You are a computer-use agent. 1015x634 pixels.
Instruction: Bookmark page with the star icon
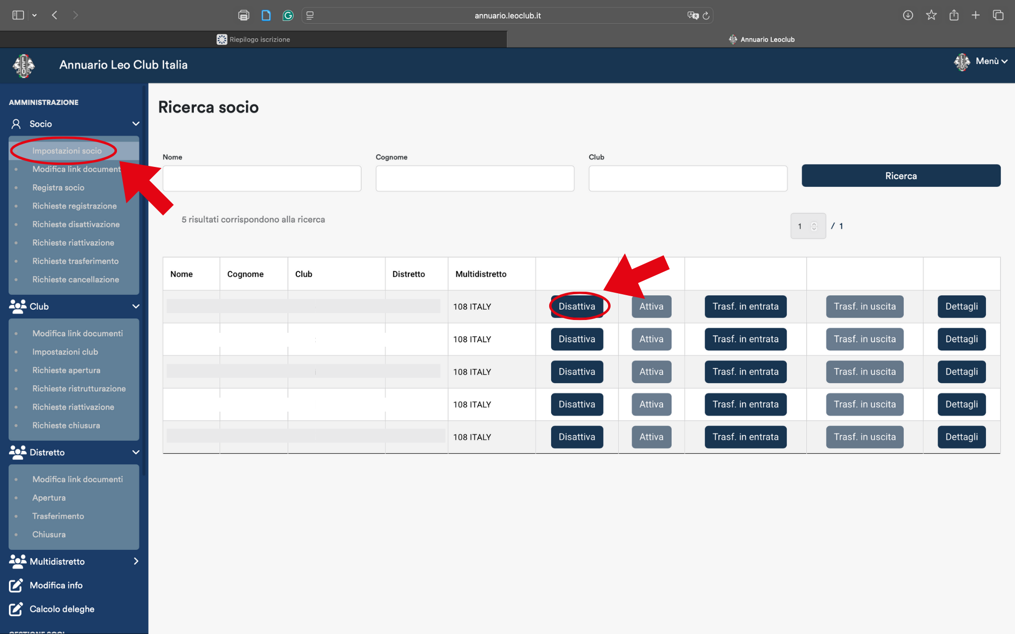(x=931, y=15)
